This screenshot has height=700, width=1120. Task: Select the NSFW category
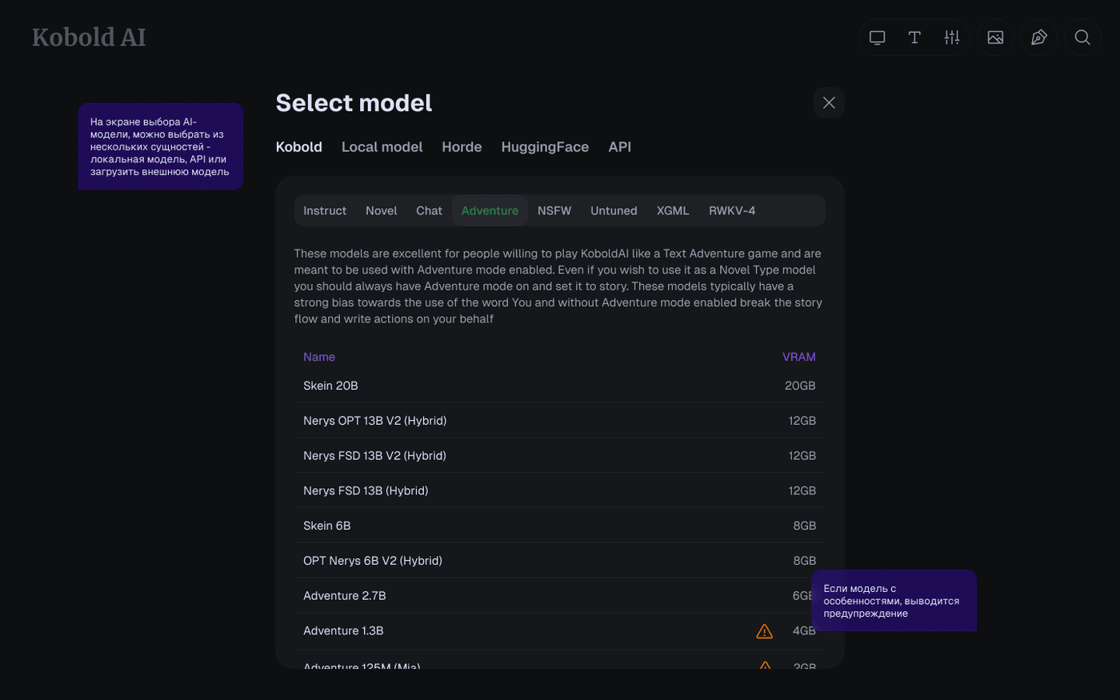click(554, 210)
